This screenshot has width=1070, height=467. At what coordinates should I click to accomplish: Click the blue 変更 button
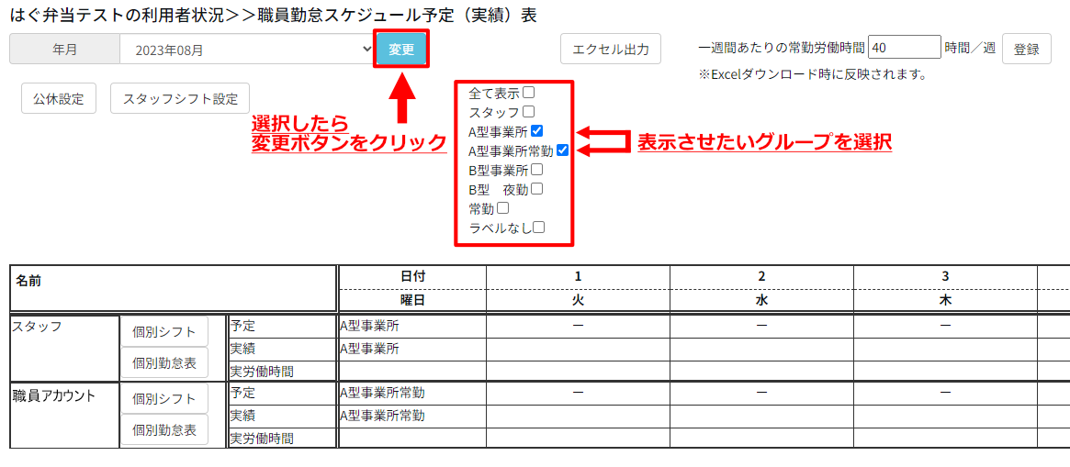coord(401,50)
